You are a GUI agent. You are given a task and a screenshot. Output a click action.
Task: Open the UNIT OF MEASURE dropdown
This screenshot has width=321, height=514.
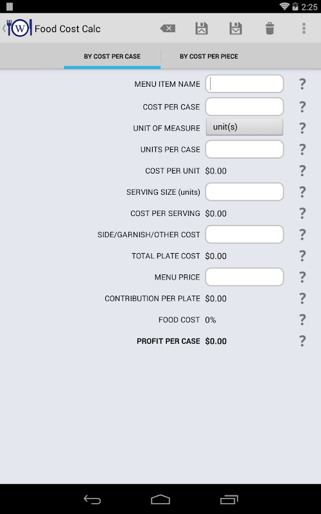tap(245, 127)
